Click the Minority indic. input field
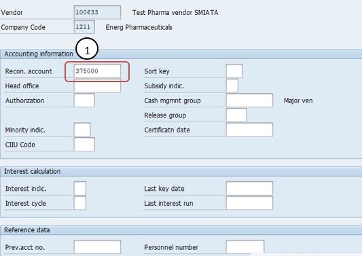Screen dimensions: 362x256 point(82,130)
